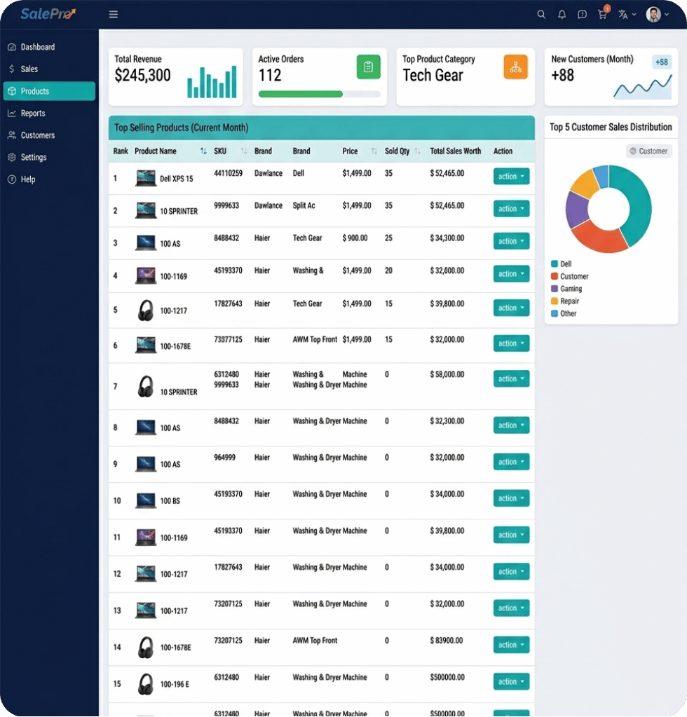This screenshot has height=717, width=687.
Task: Open the shopping cart icon
Action: [602, 15]
